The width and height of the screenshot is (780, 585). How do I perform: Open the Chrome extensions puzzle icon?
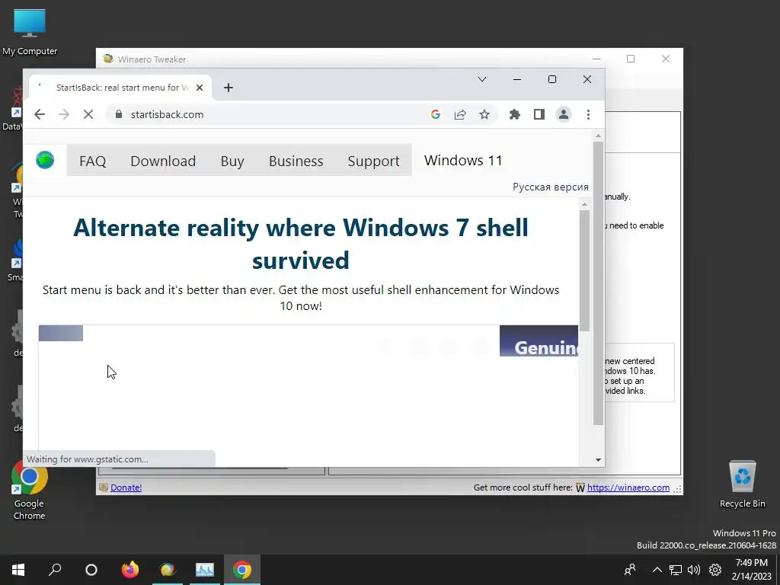(x=515, y=114)
